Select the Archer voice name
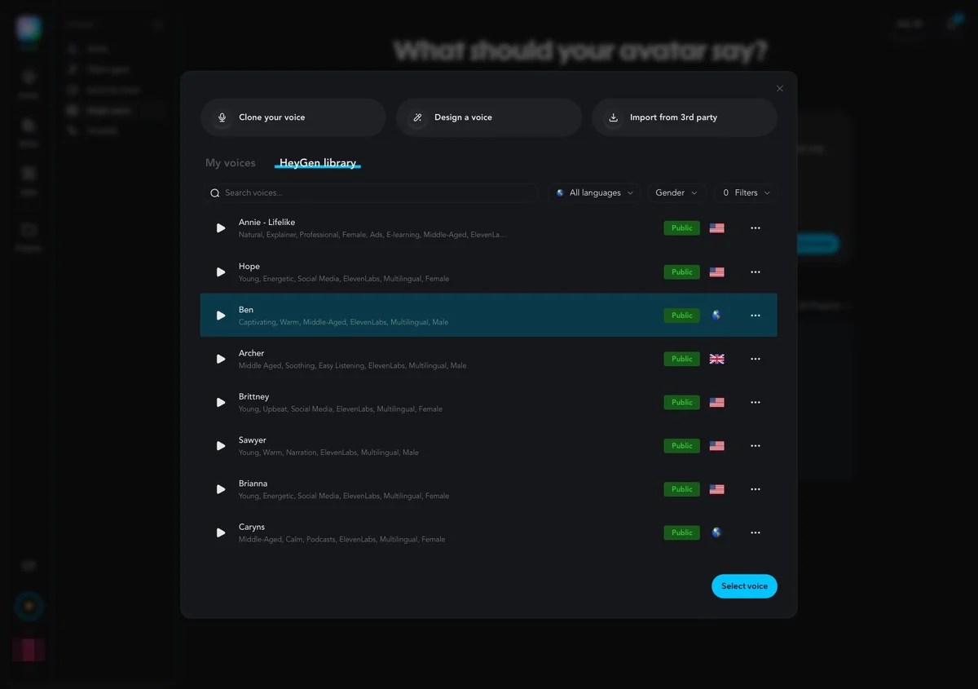 point(252,353)
